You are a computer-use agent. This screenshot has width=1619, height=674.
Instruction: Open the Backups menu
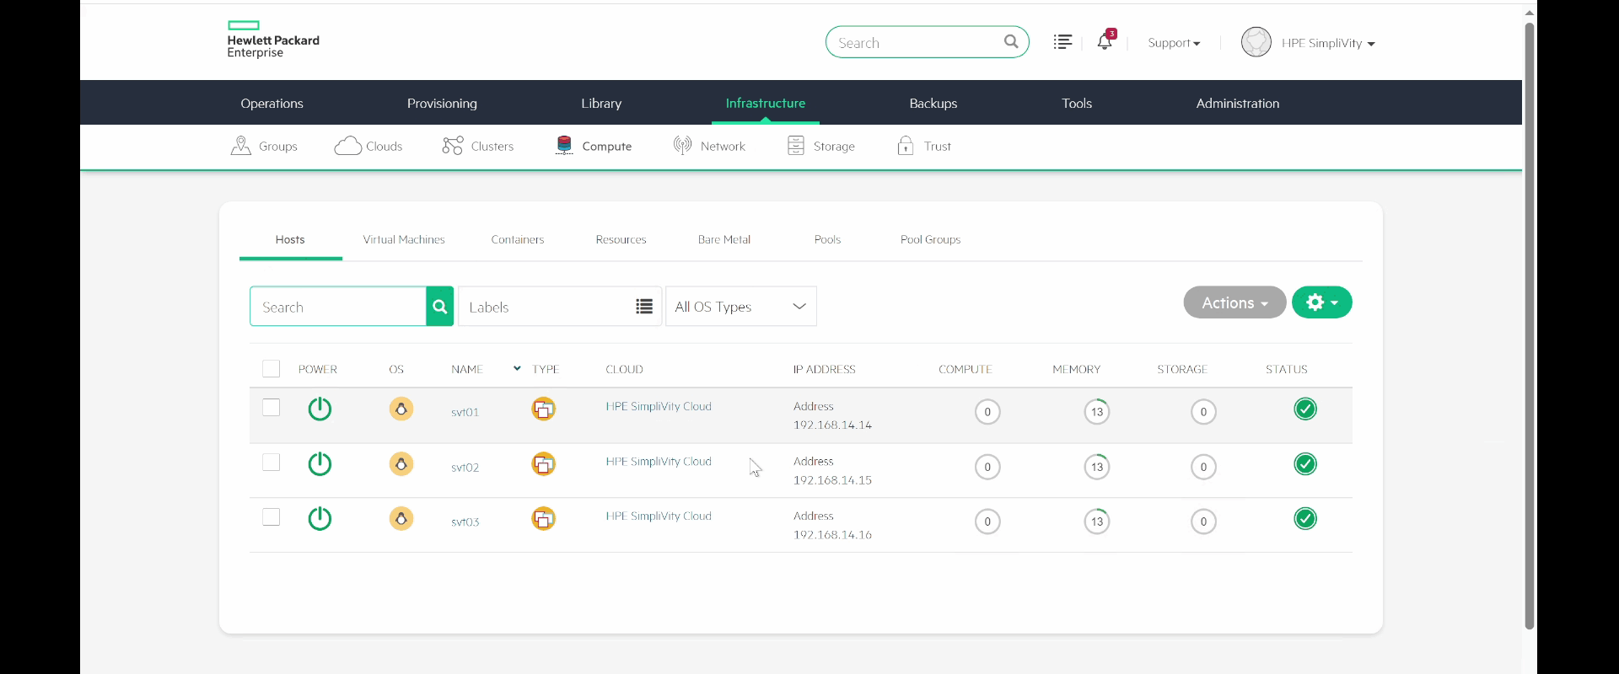click(x=933, y=103)
